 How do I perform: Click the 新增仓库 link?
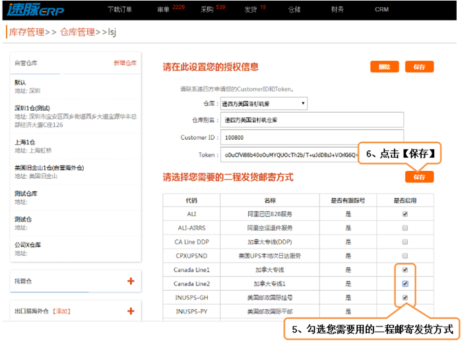point(125,63)
